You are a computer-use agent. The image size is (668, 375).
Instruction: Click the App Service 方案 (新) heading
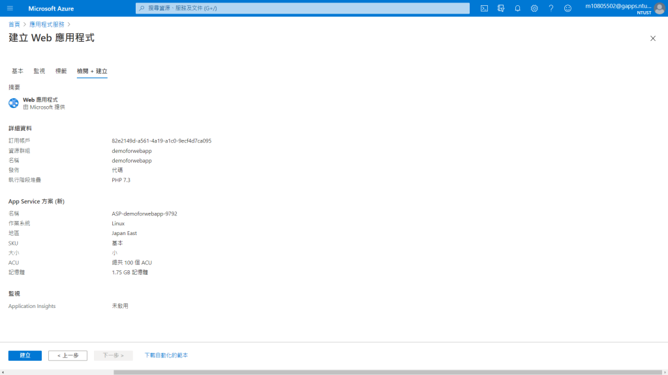(37, 202)
